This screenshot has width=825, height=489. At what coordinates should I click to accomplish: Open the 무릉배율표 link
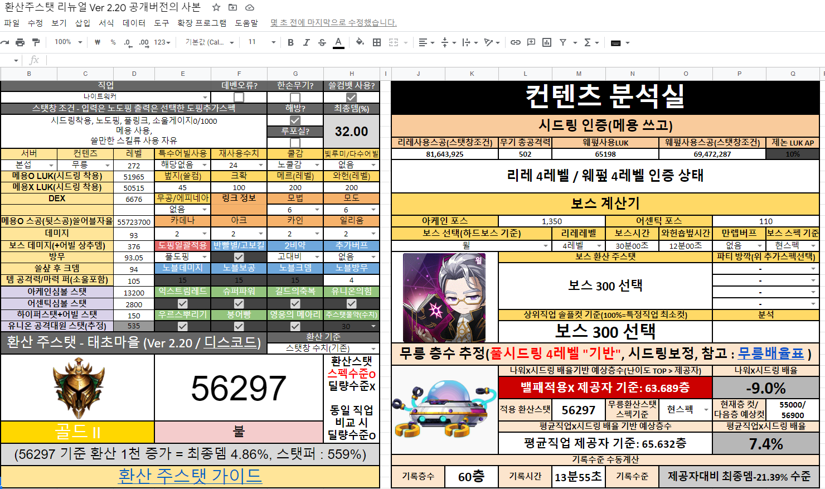tap(771, 353)
